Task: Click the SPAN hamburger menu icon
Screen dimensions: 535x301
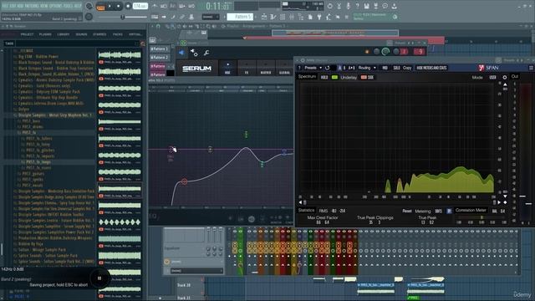Action: click(532, 68)
